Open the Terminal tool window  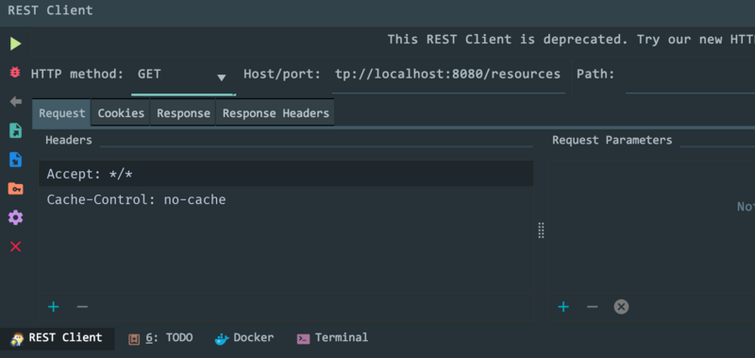333,338
